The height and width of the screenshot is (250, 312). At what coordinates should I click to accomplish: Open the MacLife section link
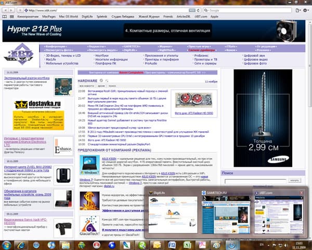51,59
